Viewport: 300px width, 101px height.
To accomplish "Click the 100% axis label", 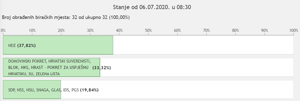I will pos(294,30).
